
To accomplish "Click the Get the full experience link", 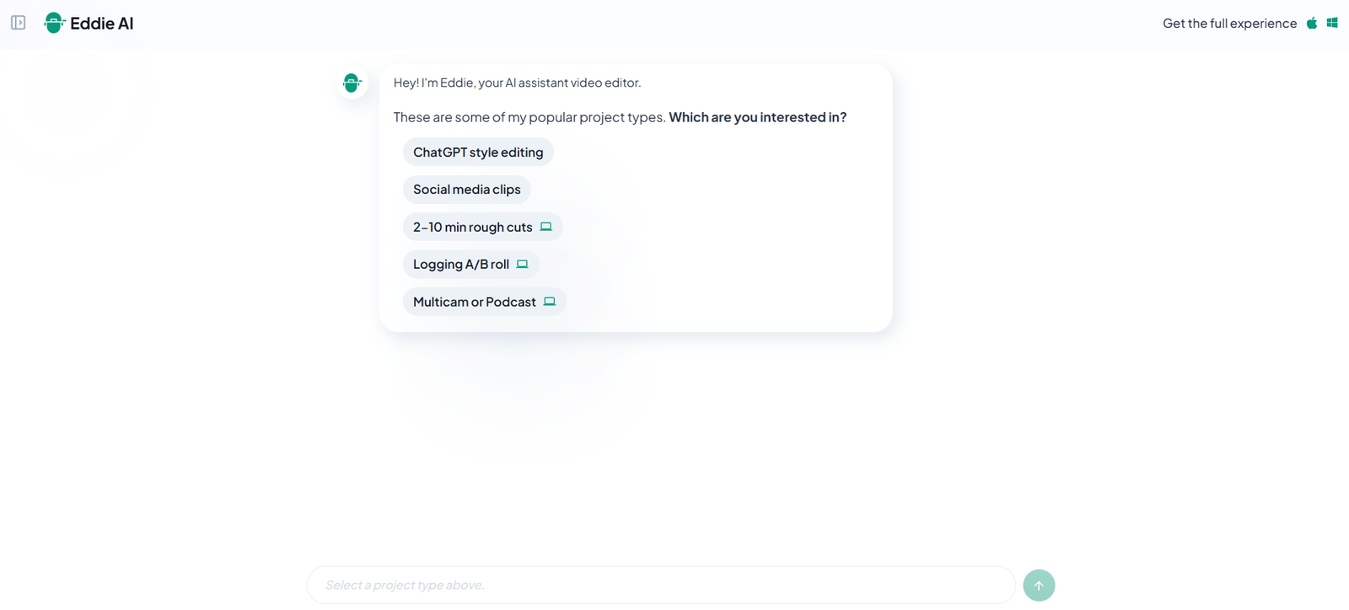I will tap(1229, 24).
